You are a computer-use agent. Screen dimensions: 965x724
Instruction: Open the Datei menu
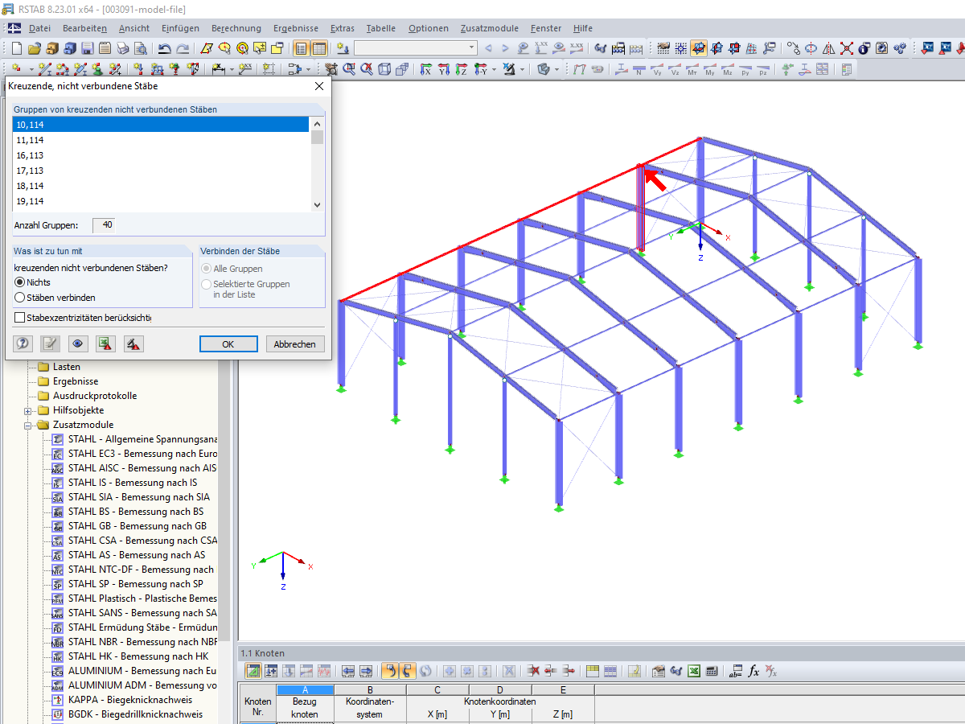click(39, 28)
